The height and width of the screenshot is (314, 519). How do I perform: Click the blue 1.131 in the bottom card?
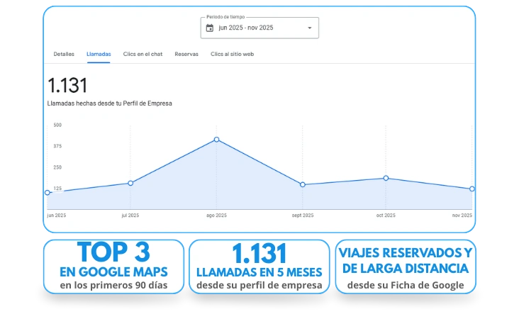click(x=259, y=254)
